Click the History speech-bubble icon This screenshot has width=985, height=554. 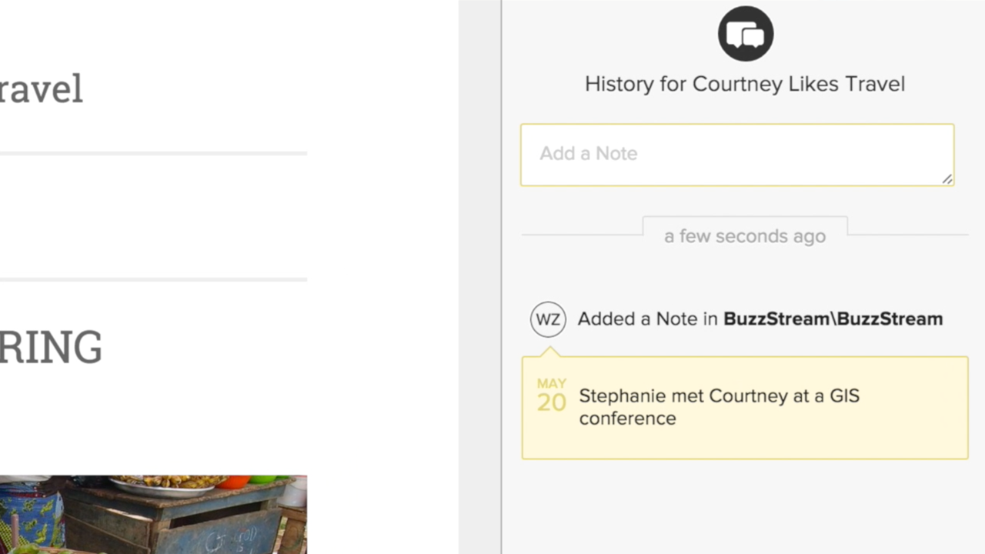(745, 34)
